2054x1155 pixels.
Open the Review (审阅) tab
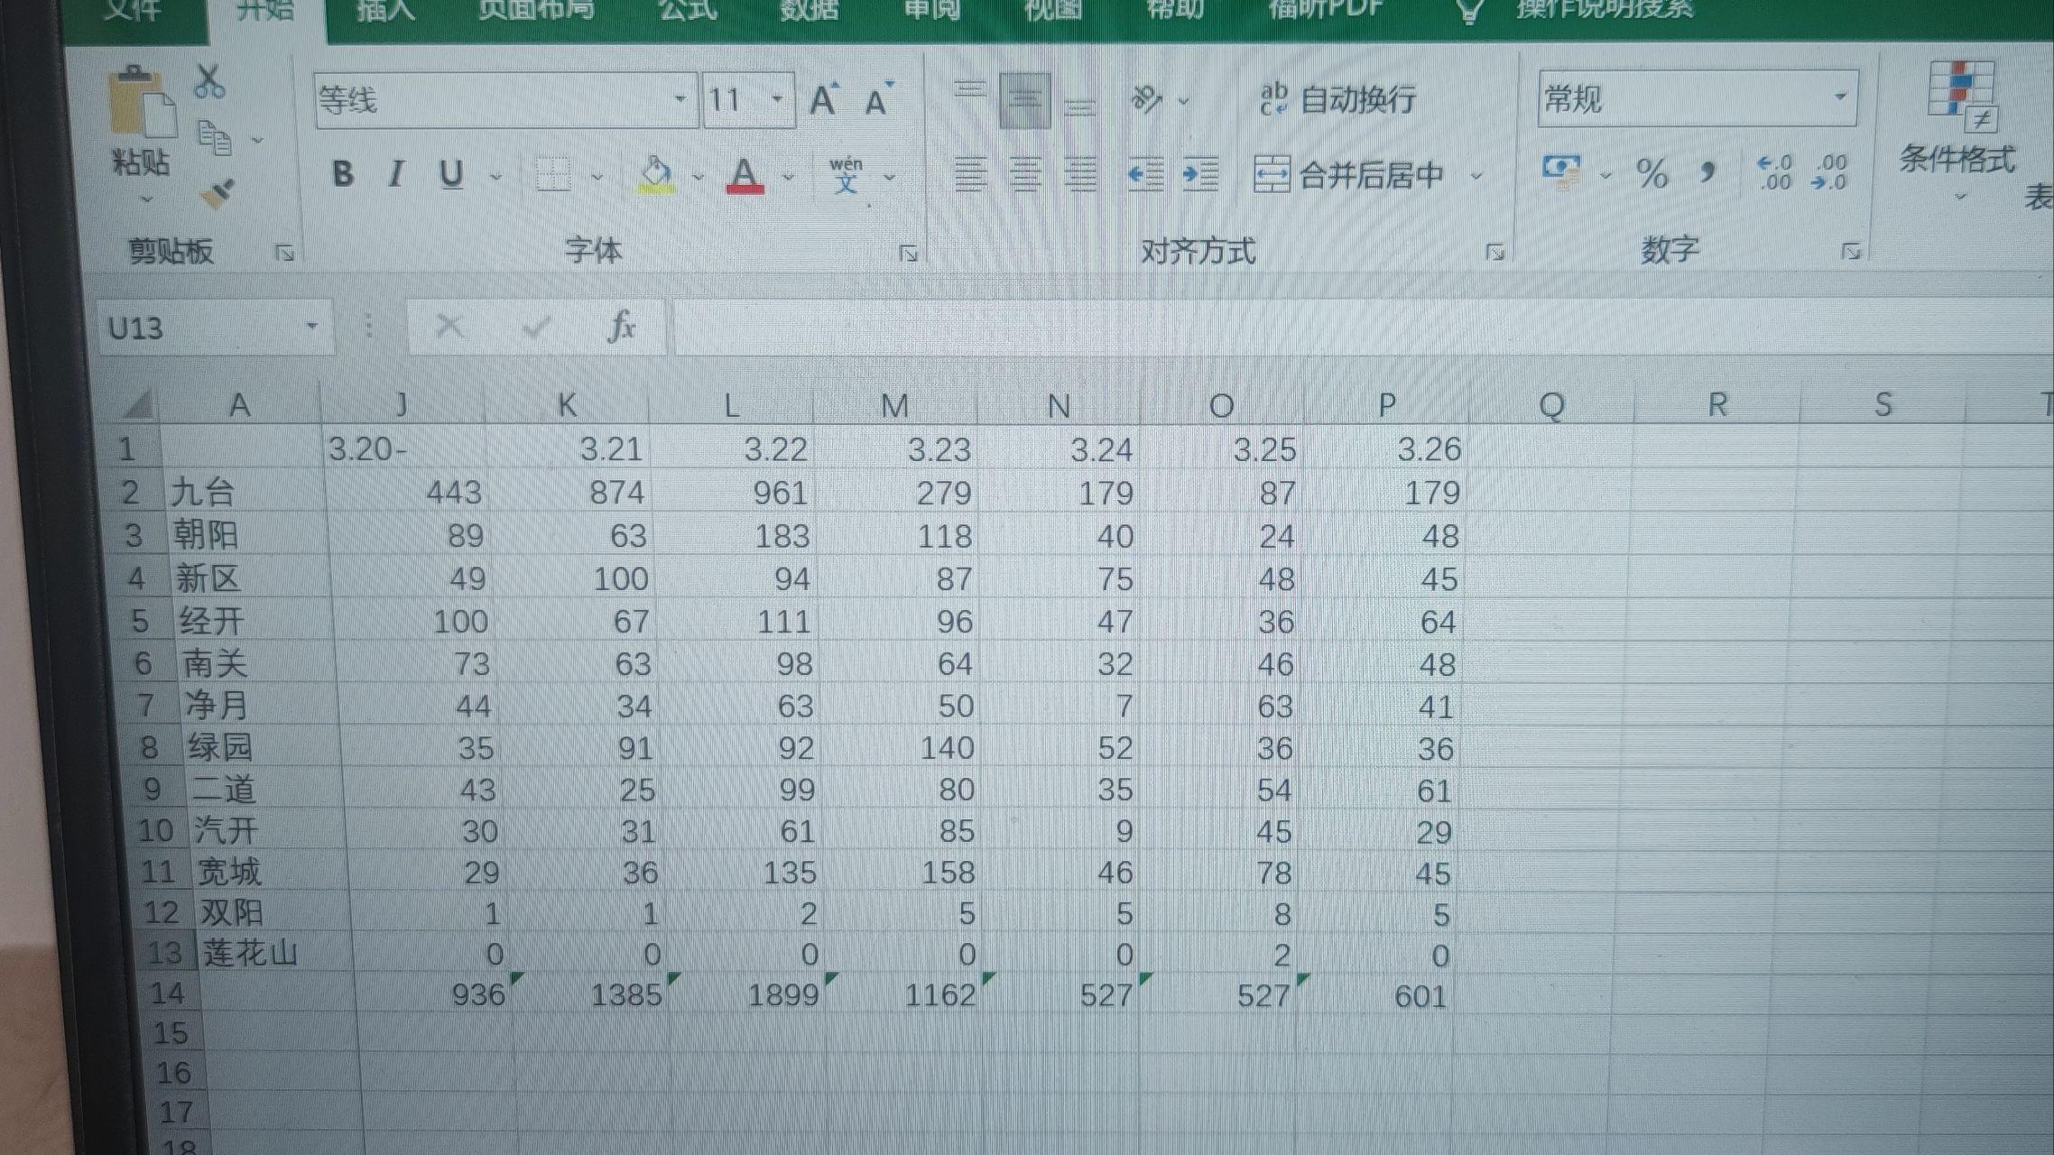tap(931, 10)
